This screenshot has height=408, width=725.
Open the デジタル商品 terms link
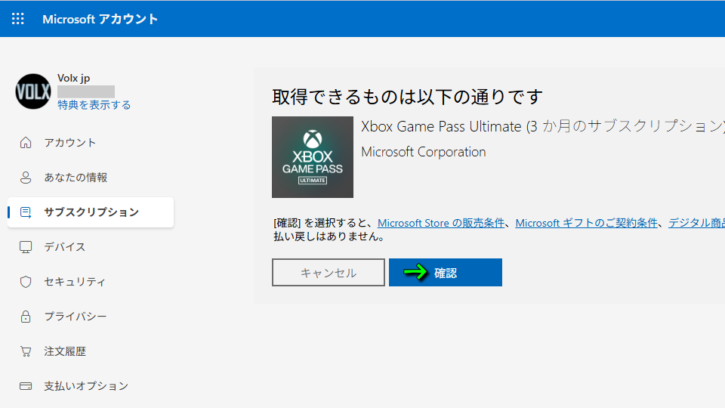pyautogui.click(x=696, y=223)
